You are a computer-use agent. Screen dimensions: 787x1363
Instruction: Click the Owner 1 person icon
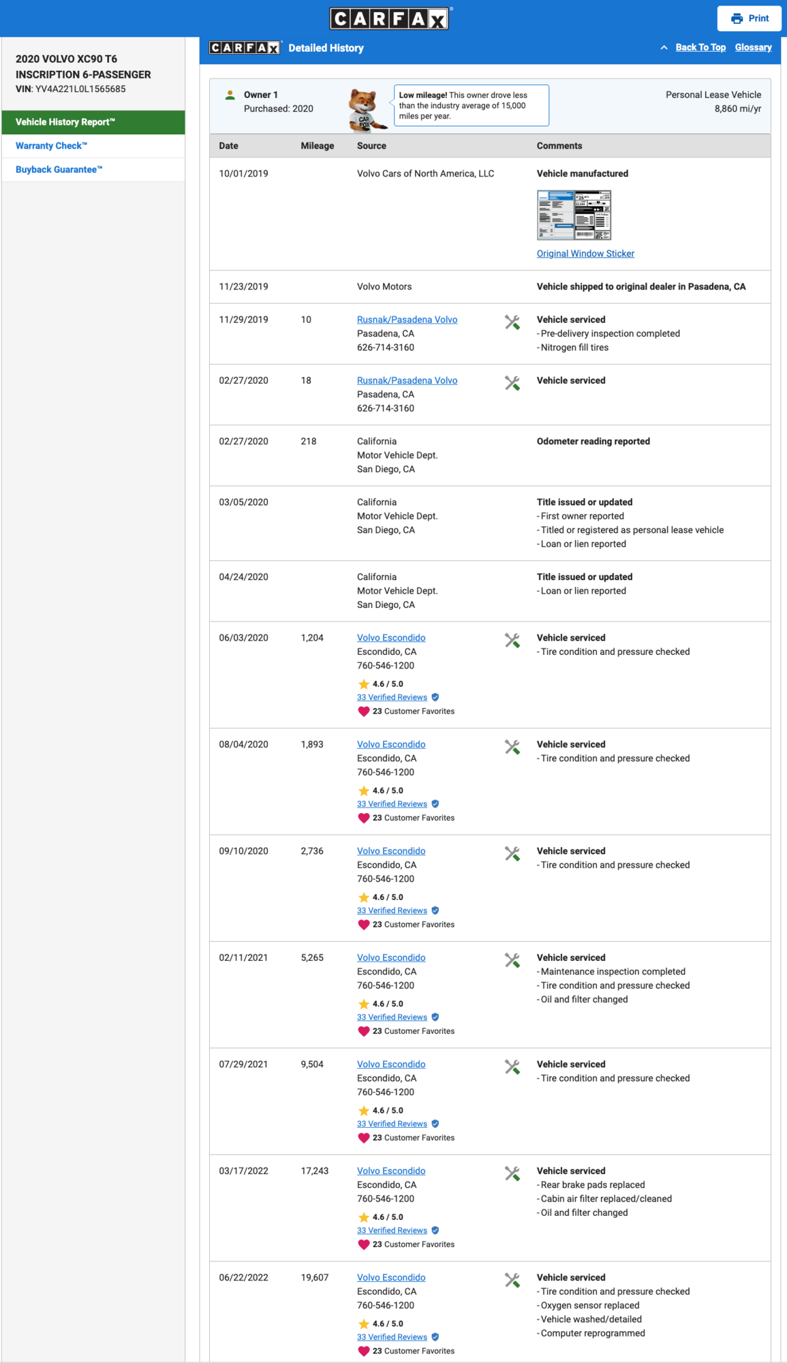230,95
